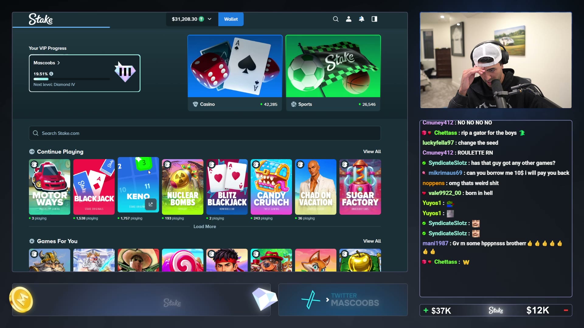584x328 pixels.
Task: Open the notifications bell icon
Action: coord(361,19)
